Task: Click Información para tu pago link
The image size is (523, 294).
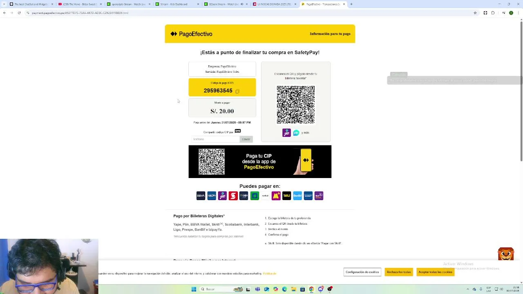Action: coord(330,34)
